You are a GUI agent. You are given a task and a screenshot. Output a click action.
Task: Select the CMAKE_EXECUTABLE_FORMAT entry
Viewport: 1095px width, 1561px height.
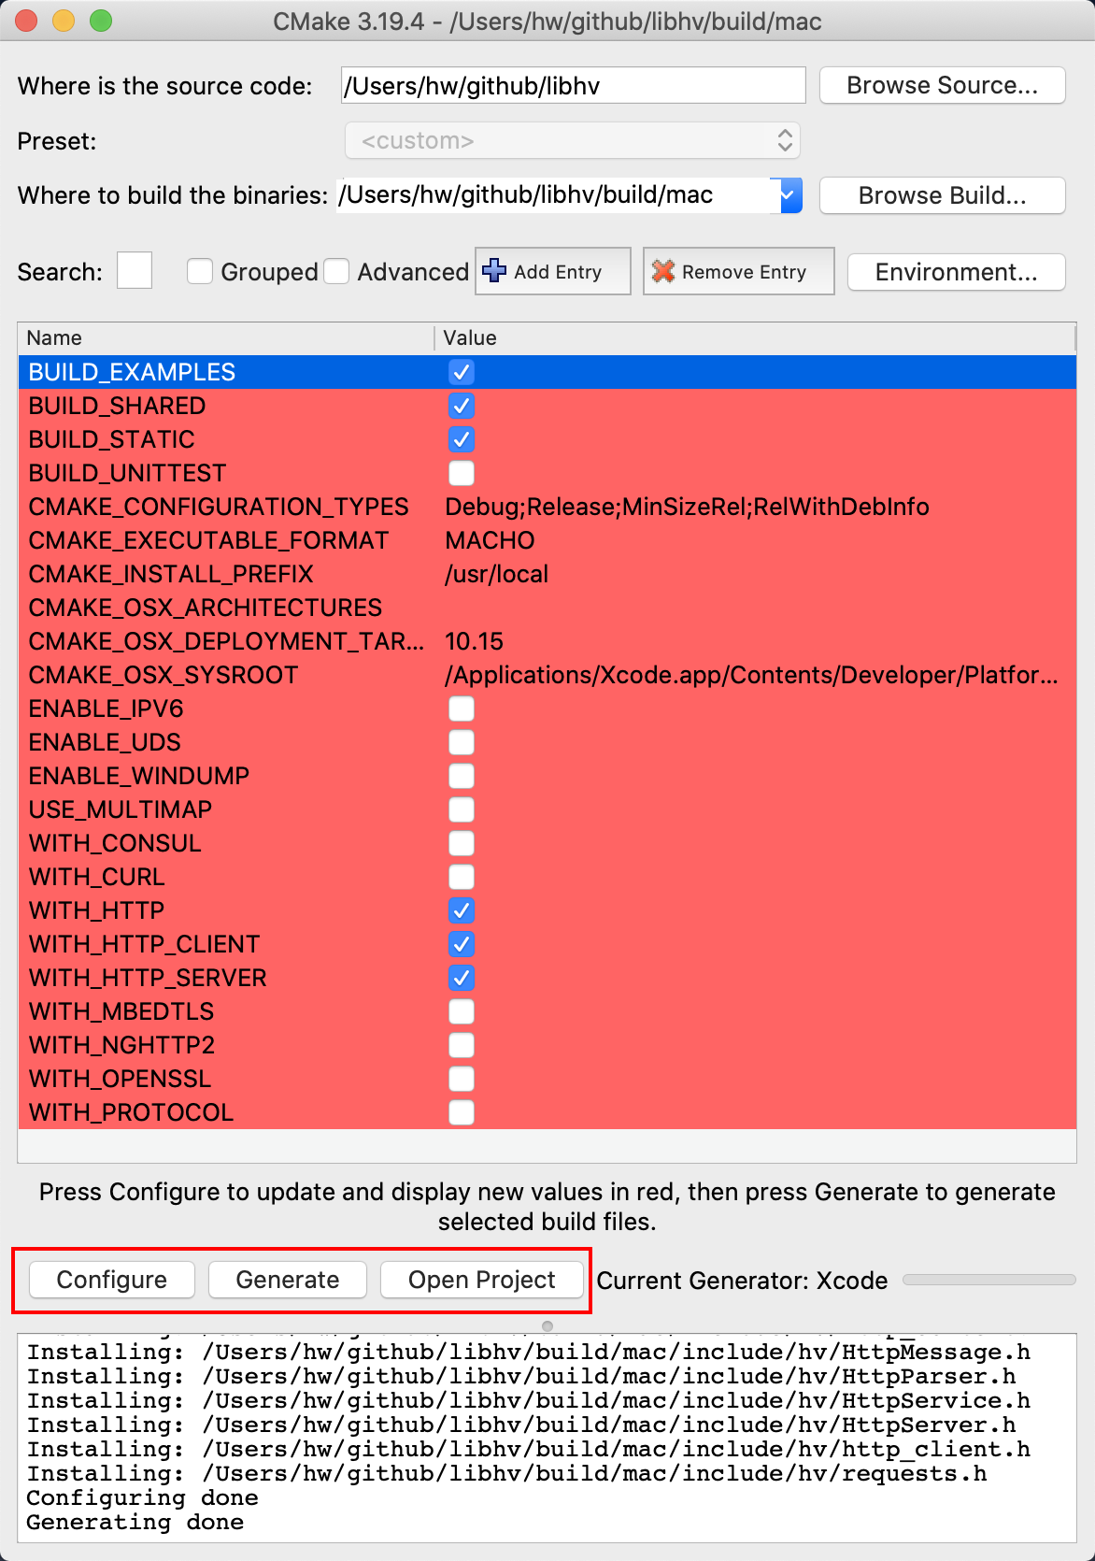(x=208, y=540)
